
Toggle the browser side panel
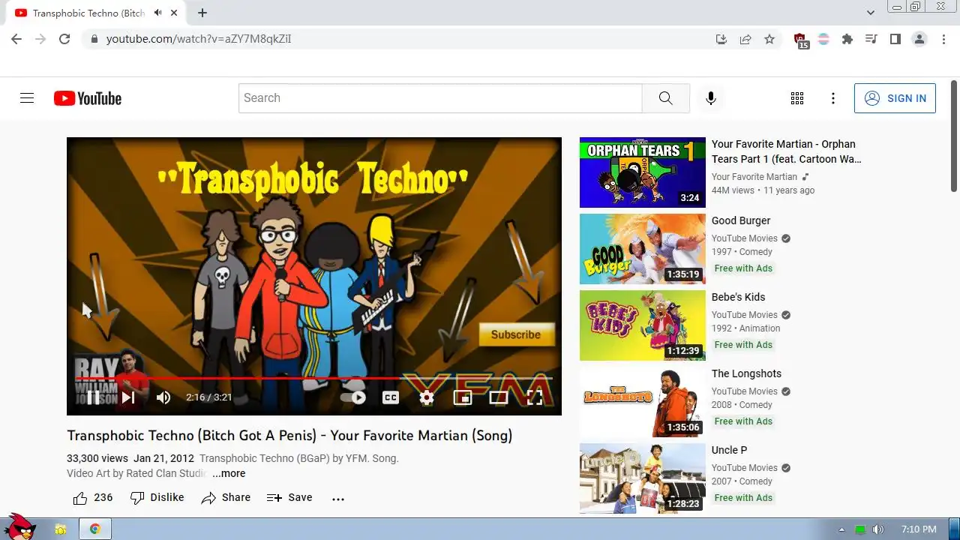(895, 39)
